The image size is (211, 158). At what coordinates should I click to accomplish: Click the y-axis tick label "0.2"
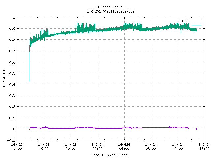[12, 107]
